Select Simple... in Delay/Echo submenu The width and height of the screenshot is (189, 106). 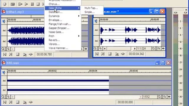89,12
